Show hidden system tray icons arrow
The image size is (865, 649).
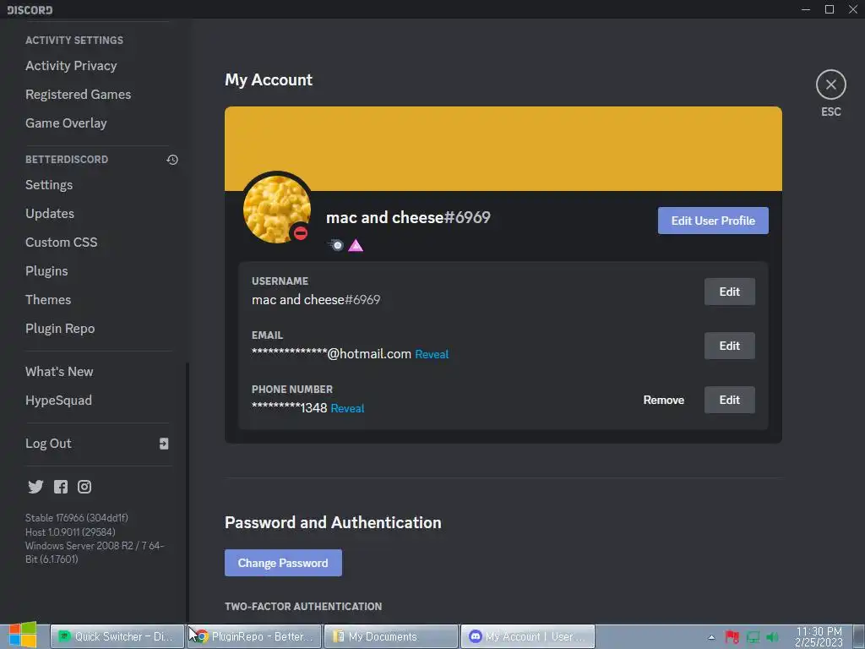coord(711,637)
